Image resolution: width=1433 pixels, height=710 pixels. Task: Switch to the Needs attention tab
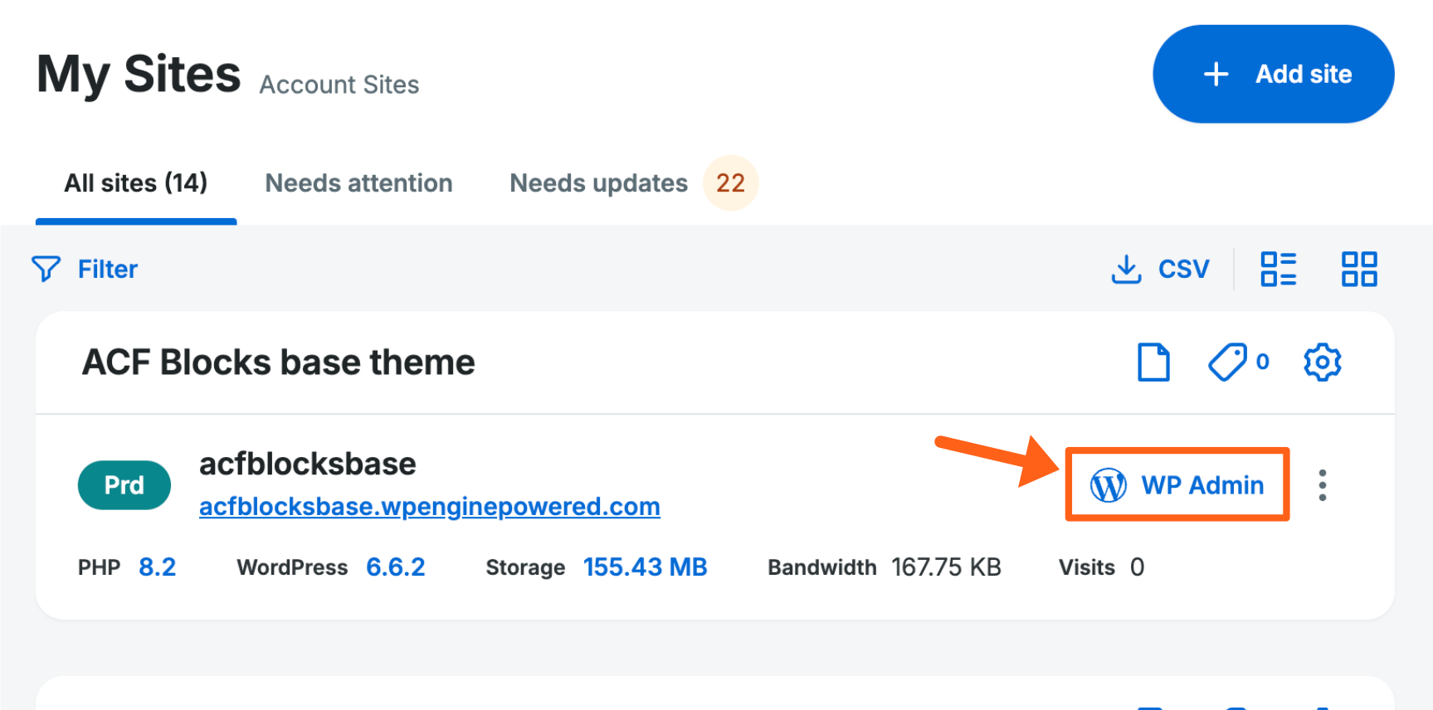click(x=358, y=182)
